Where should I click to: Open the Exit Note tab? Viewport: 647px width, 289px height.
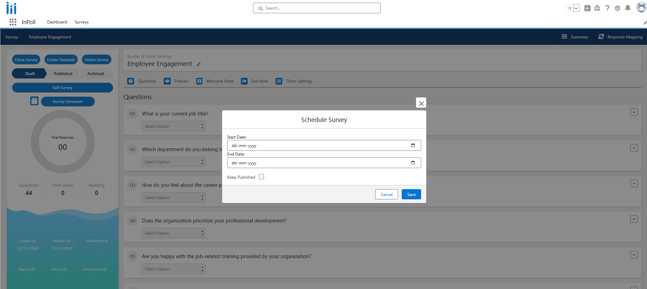(x=254, y=81)
